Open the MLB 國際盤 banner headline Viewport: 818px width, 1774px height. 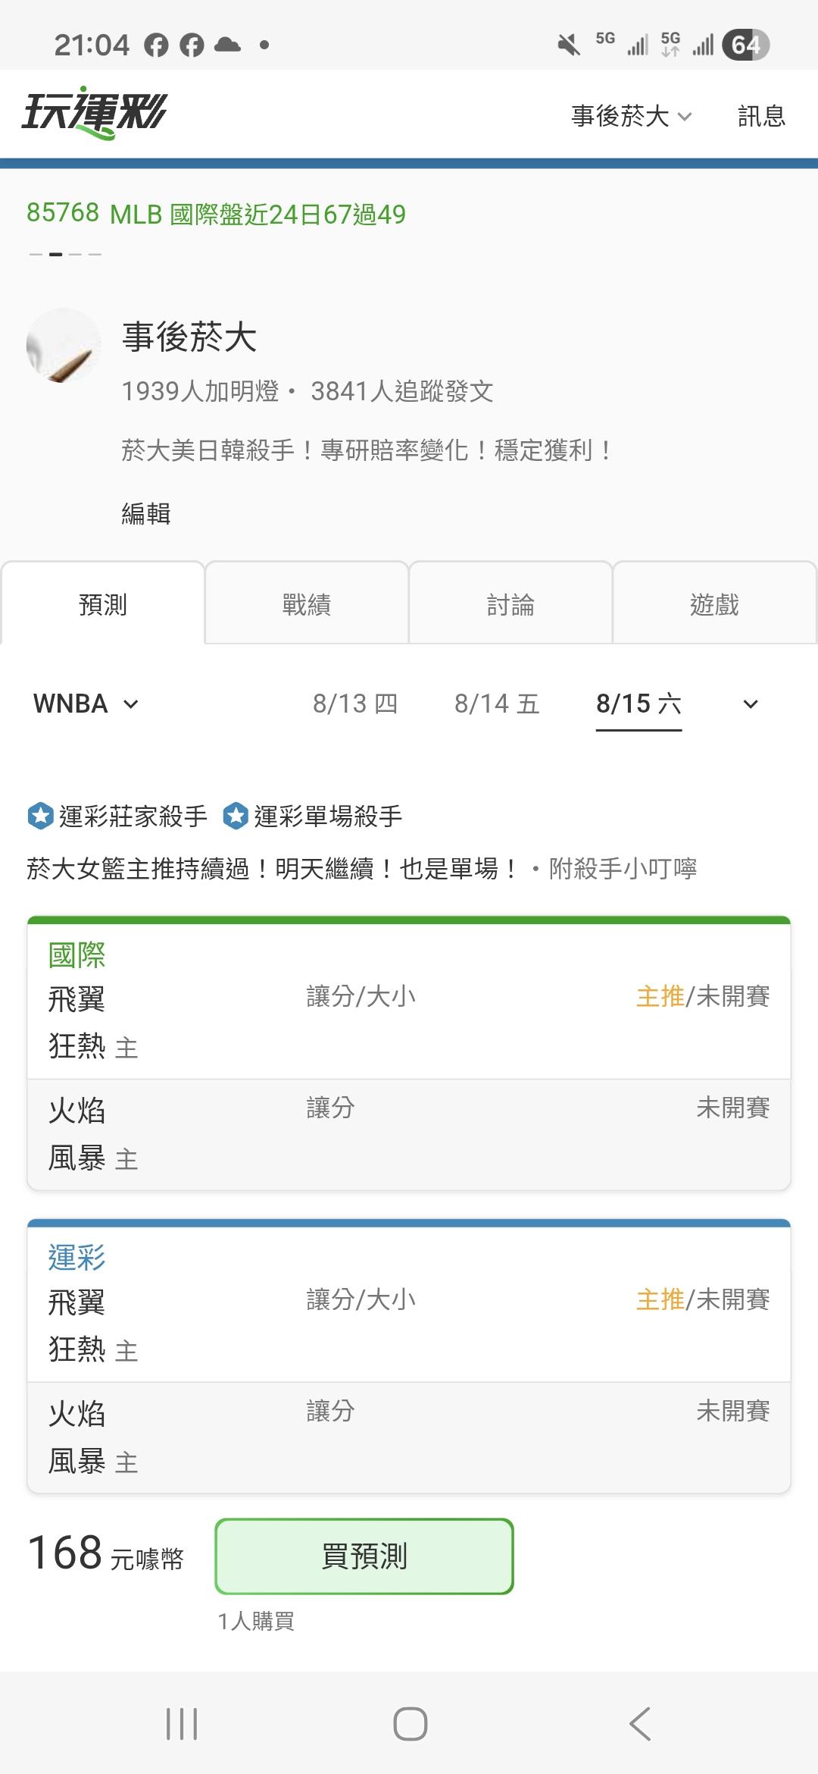click(217, 214)
